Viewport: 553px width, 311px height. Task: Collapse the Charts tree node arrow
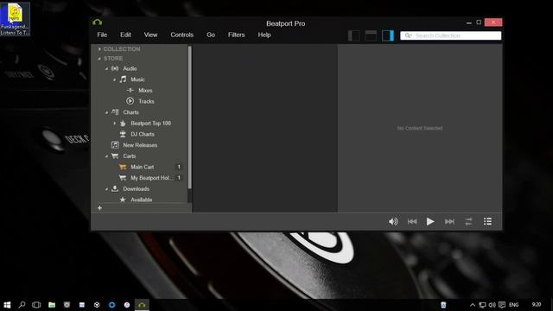[106, 112]
